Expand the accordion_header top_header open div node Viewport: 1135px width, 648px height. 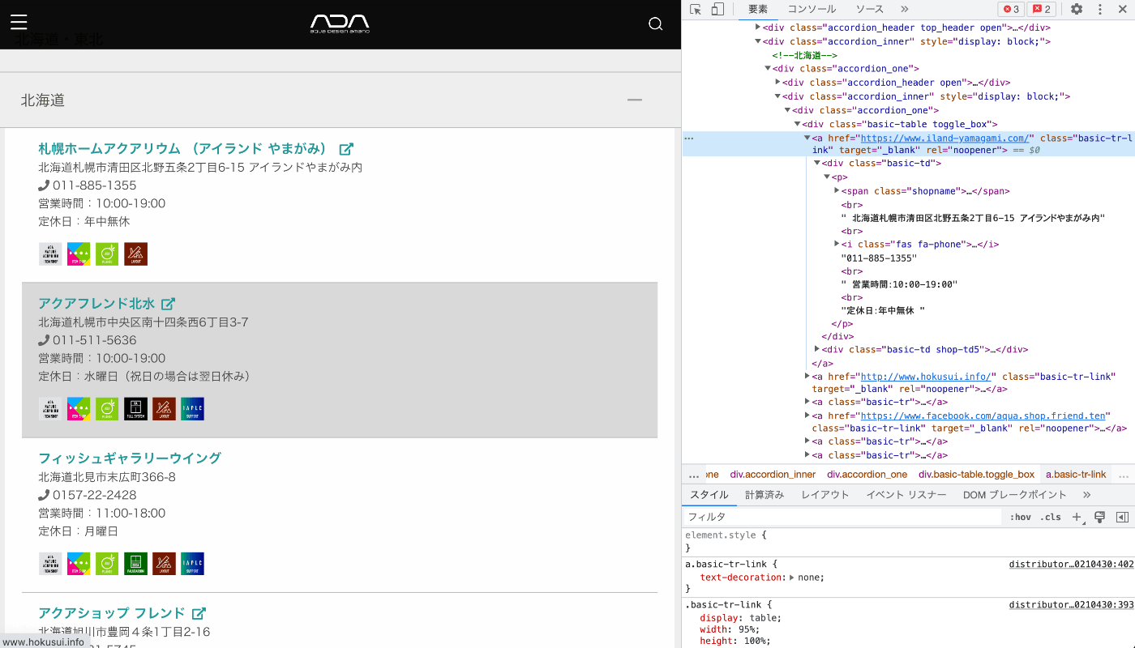[x=757, y=28]
